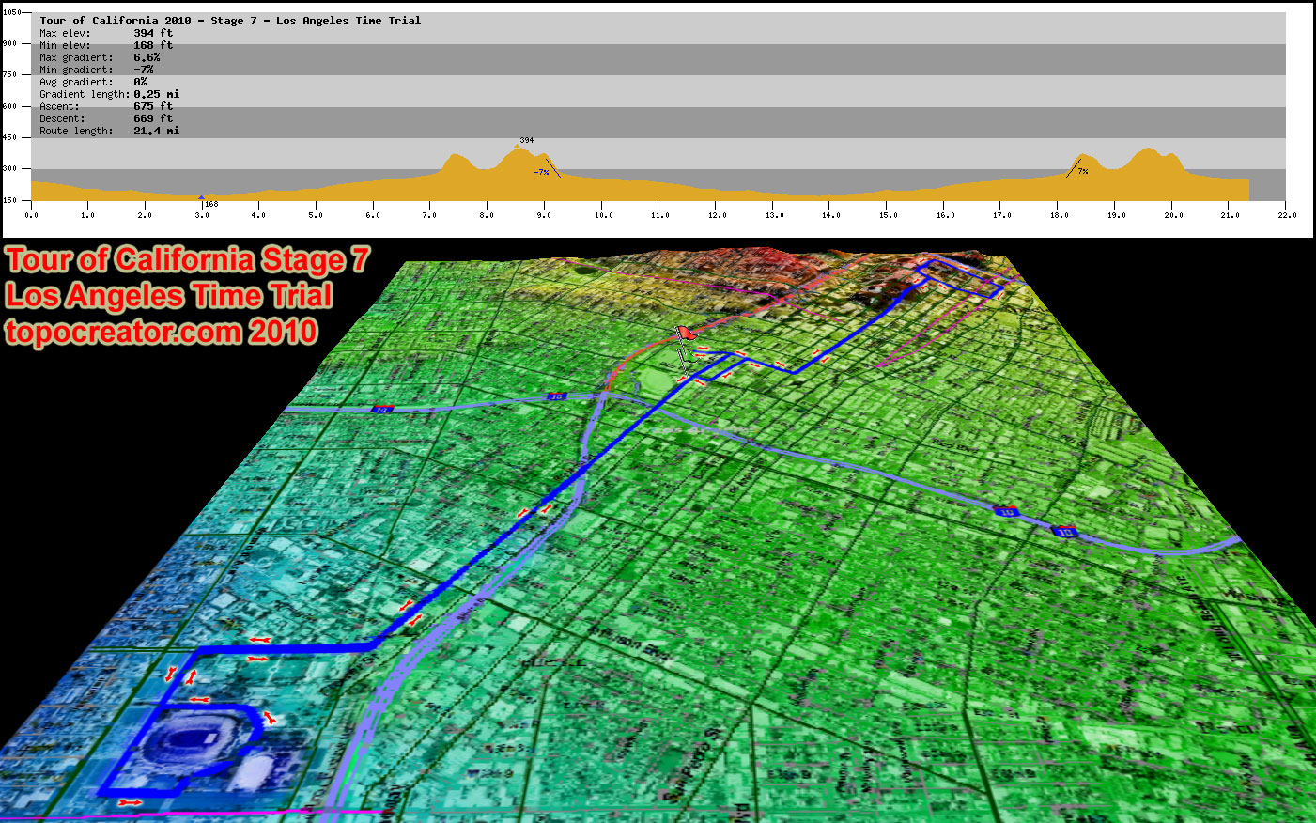Click the Min elev value '168 ft'
This screenshot has width=1316, height=823.
153,45
